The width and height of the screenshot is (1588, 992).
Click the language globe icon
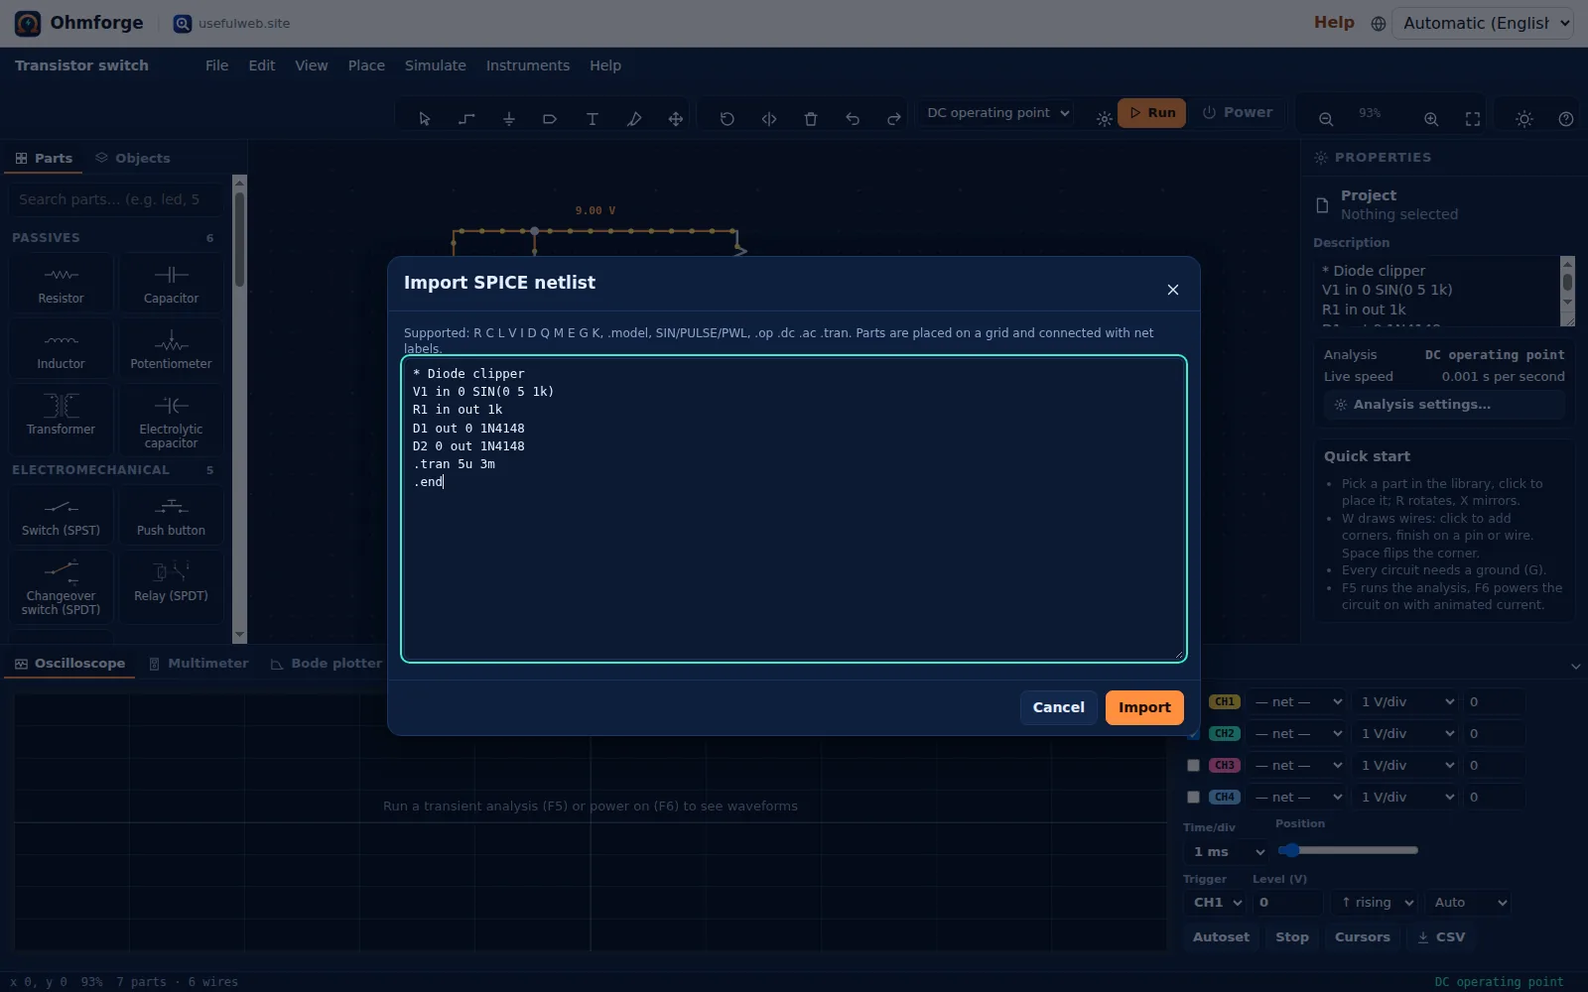coord(1379,24)
